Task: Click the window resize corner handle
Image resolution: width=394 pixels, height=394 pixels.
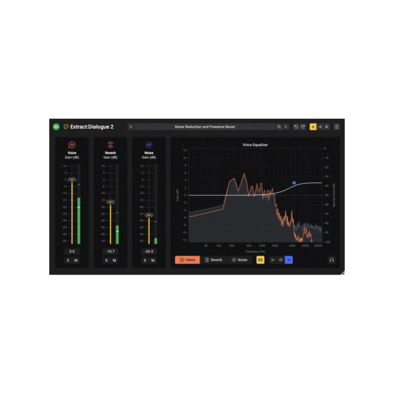Action: pyautogui.click(x=343, y=273)
